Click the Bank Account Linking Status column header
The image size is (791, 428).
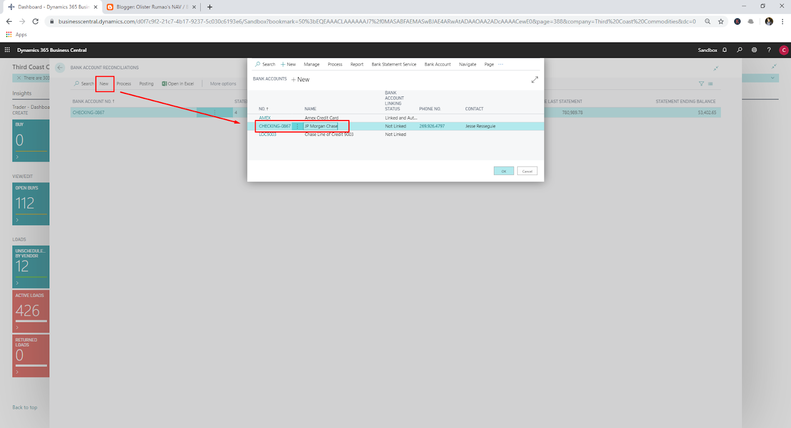395,101
